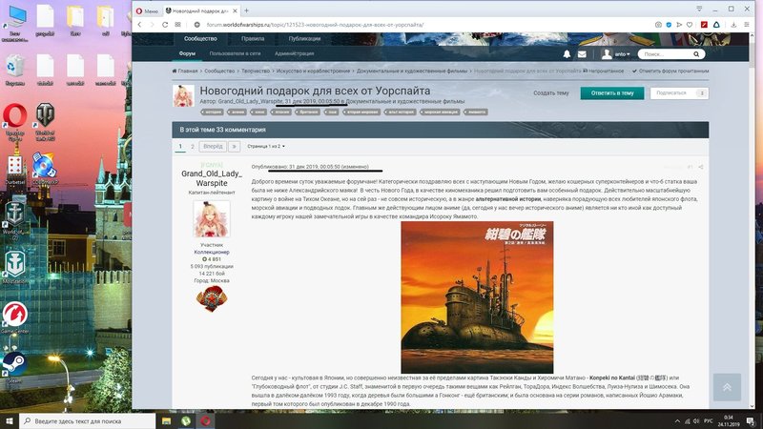
Task: Open the Искусство и кораблестроение breadcrumb
Action: [x=313, y=71]
